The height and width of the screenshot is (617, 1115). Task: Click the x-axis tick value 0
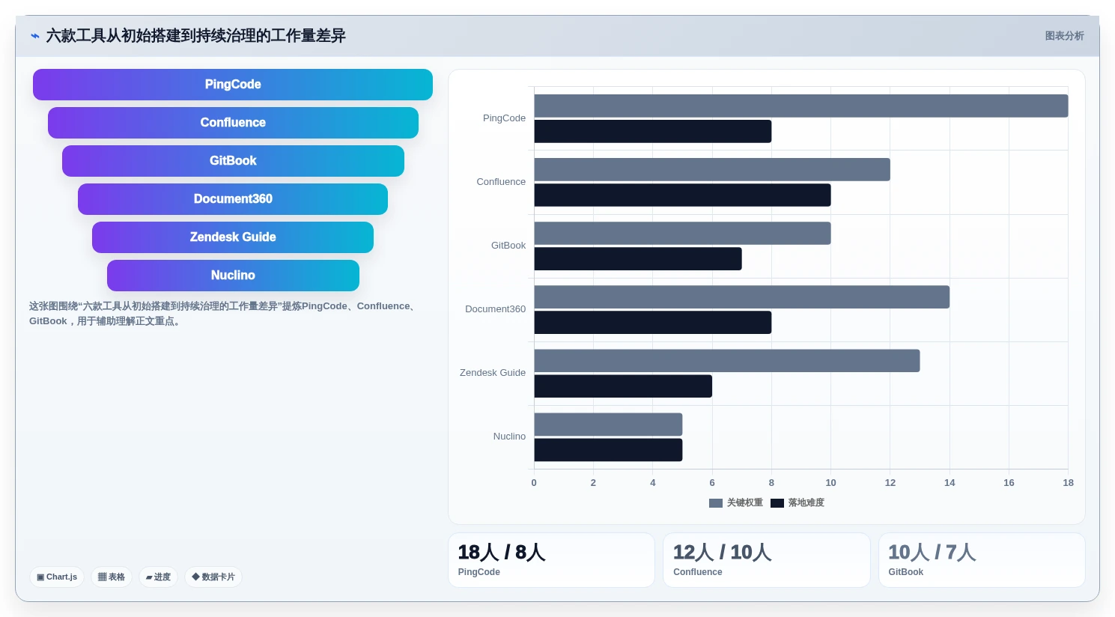(534, 483)
